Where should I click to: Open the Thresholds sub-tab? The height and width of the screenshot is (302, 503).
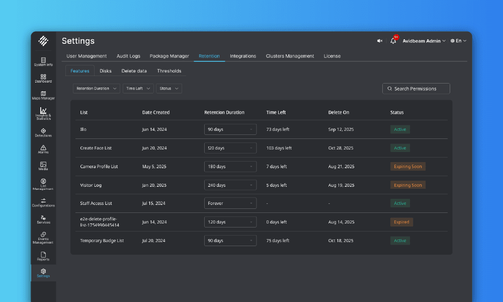pos(169,70)
